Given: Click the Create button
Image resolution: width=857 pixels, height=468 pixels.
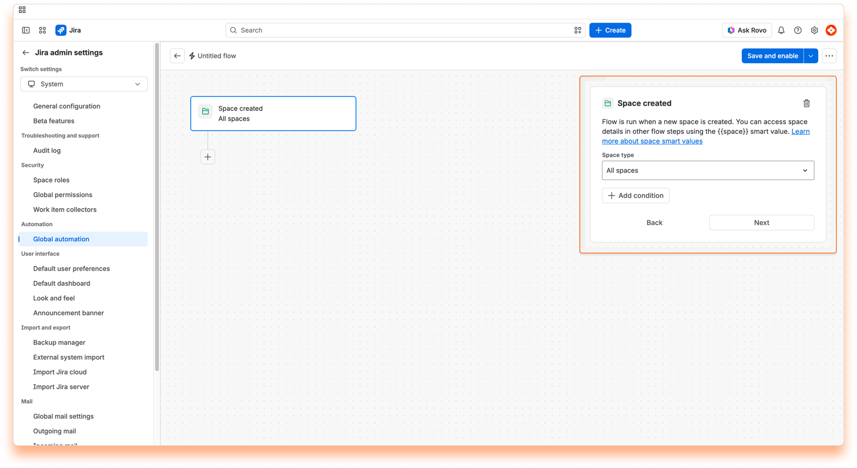Looking at the screenshot, I should pyautogui.click(x=610, y=30).
